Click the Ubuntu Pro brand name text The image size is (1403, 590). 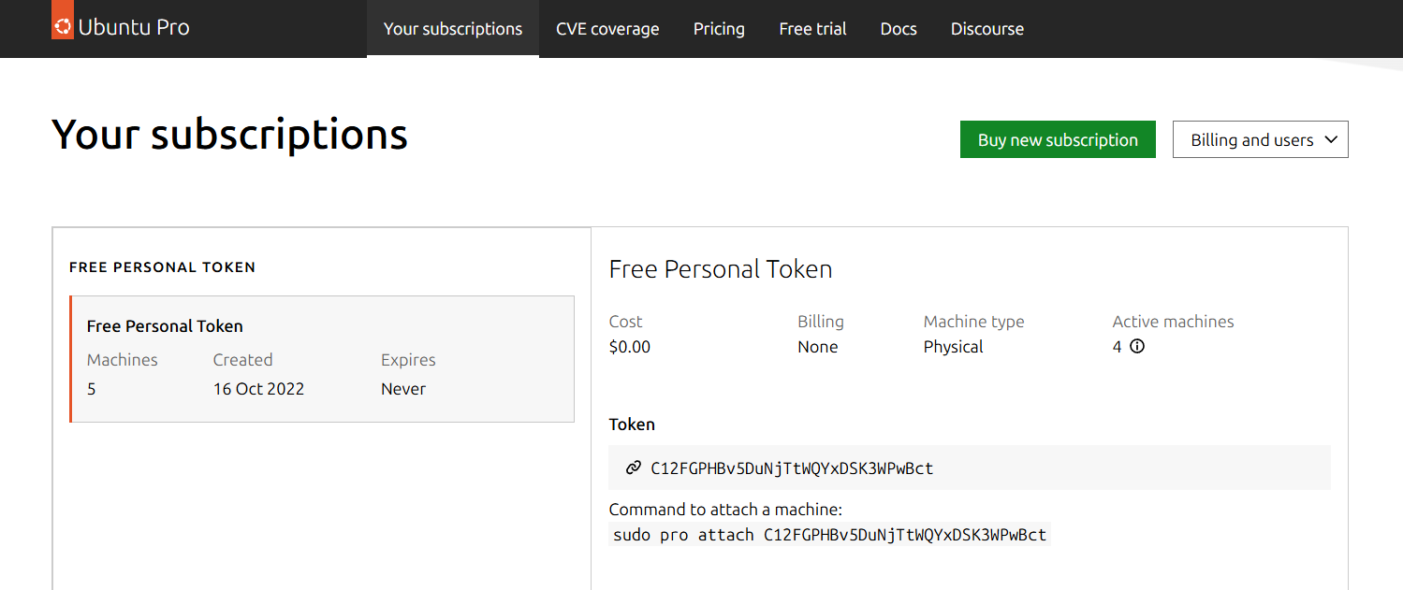[134, 27]
